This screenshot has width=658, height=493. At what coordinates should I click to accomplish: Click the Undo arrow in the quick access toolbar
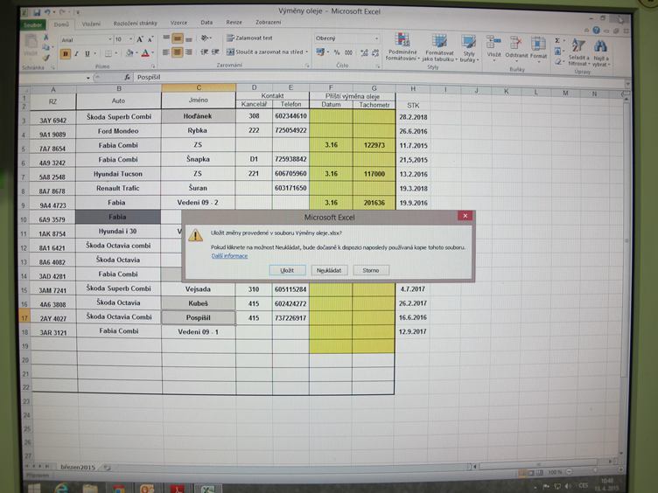tap(47, 12)
